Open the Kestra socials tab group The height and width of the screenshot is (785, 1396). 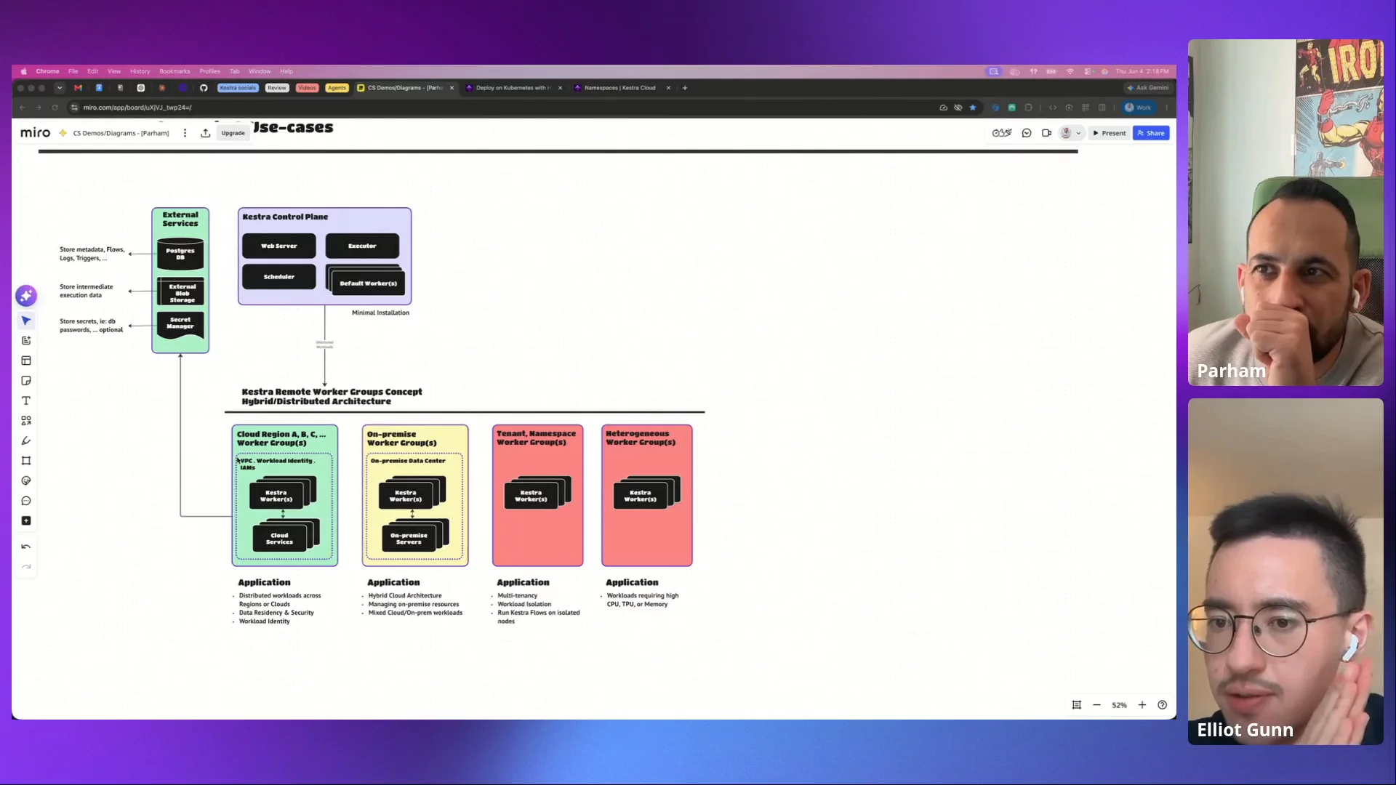[x=238, y=88]
